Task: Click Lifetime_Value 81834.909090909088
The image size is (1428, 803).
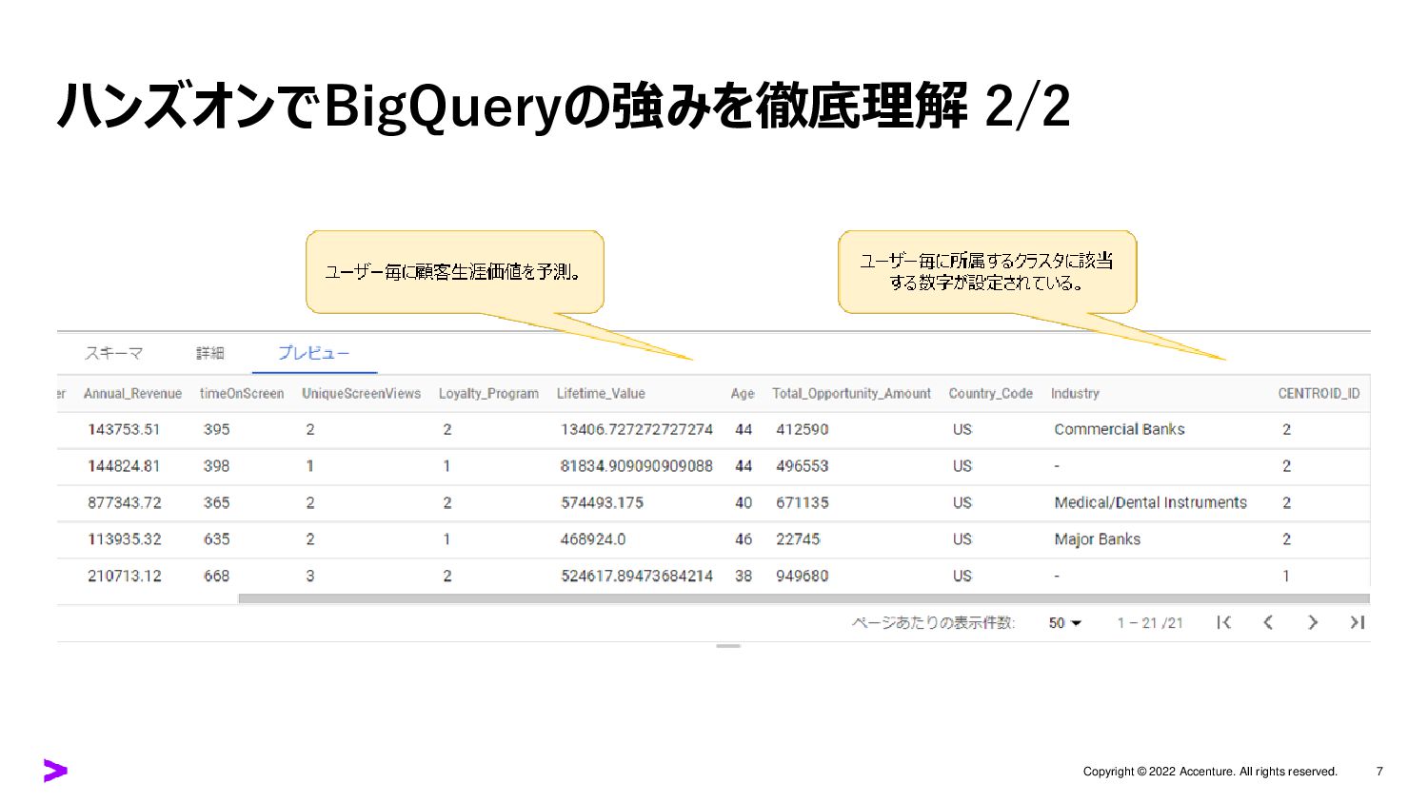Action: 637,466
